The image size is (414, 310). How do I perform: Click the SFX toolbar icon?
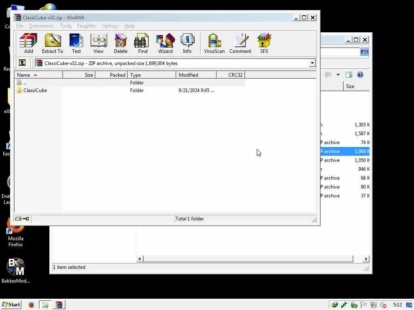[x=264, y=44]
